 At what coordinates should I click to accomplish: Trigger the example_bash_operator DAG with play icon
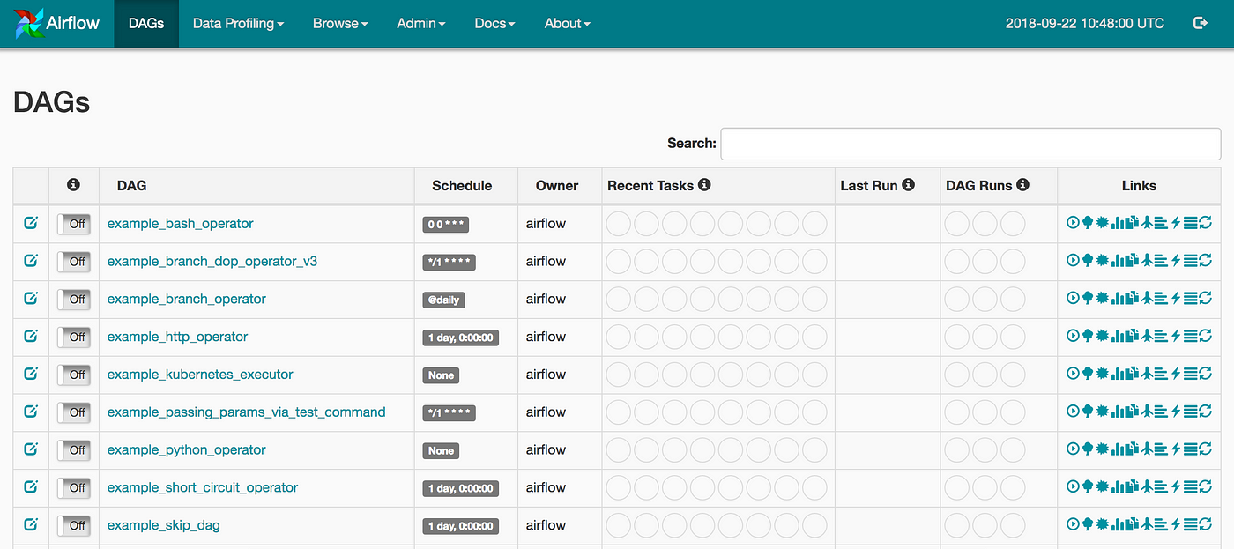1073,223
